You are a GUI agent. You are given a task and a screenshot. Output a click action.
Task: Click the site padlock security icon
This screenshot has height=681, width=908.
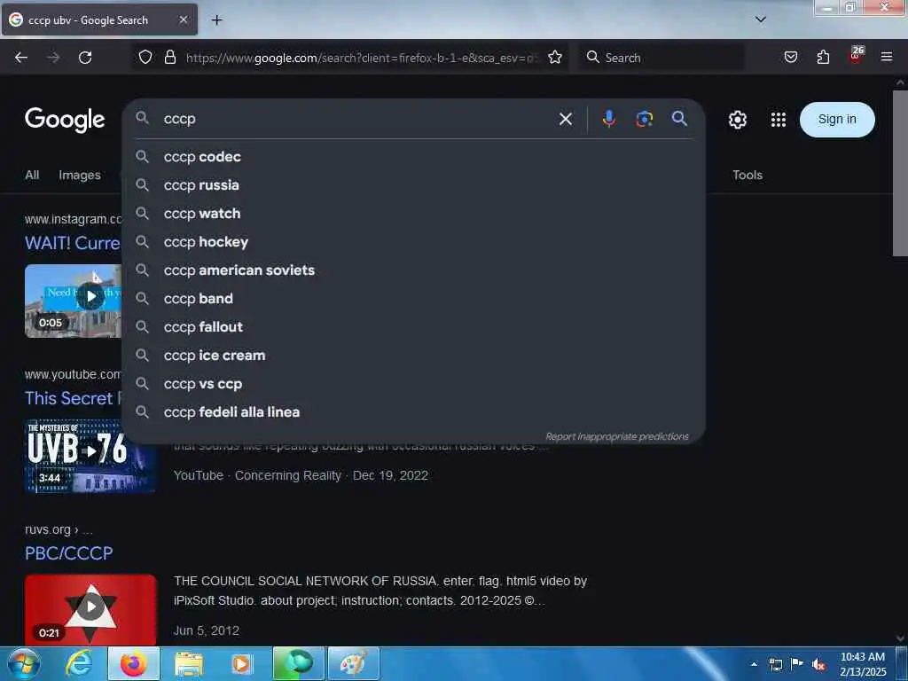coord(169,57)
